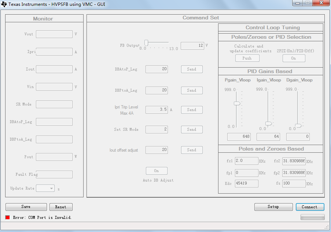The image size is (331, 232).
Task: Click the 'Monitor' panel title
Action: (x=43, y=19)
